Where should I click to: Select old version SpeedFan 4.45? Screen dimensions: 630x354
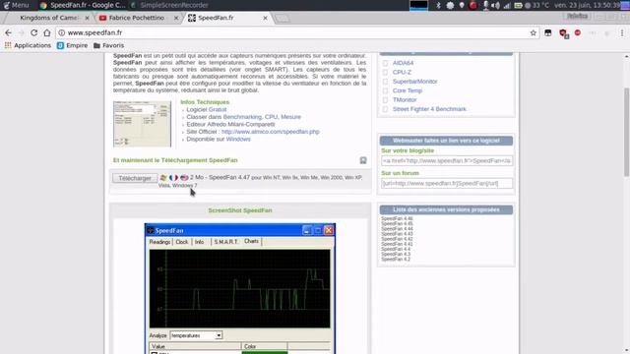tap(397, 223)
